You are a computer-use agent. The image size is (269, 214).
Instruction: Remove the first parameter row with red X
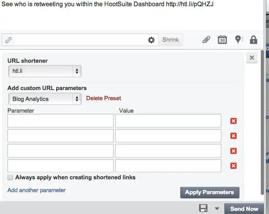(233, 121)
